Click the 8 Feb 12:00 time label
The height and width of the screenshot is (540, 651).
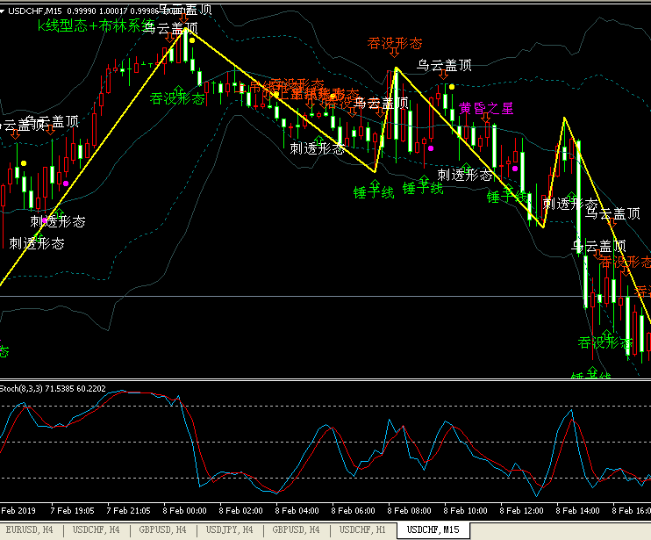click(x=521, y=510)
